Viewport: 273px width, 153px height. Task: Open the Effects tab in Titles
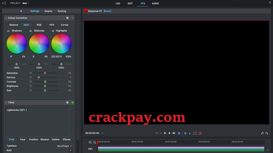click(x=66, y=139)
